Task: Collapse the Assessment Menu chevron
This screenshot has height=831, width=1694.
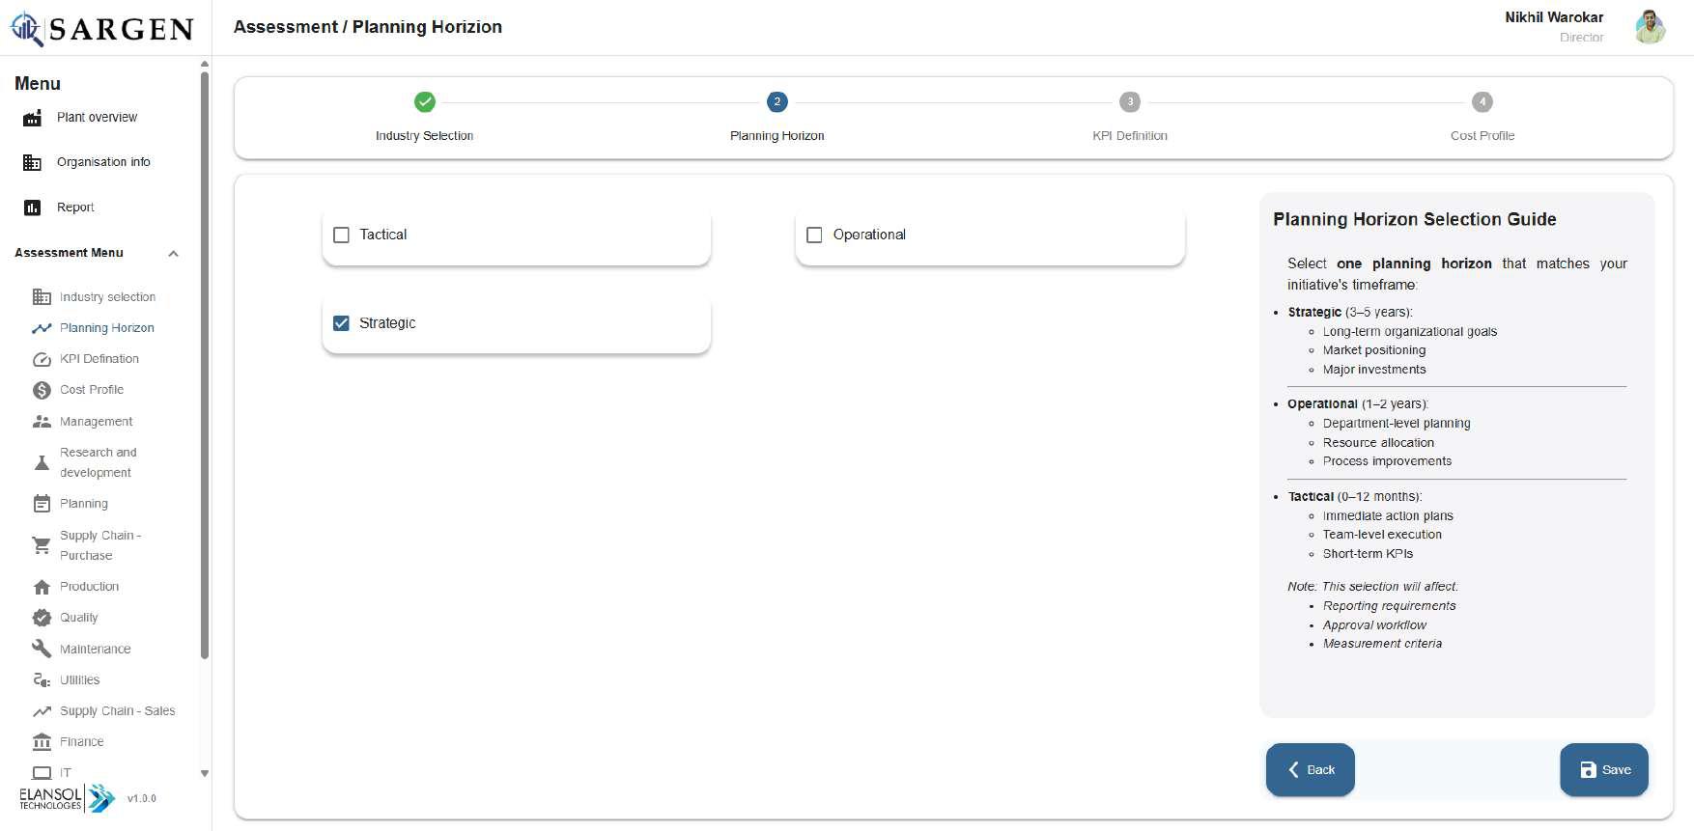Action: (174, 254)
